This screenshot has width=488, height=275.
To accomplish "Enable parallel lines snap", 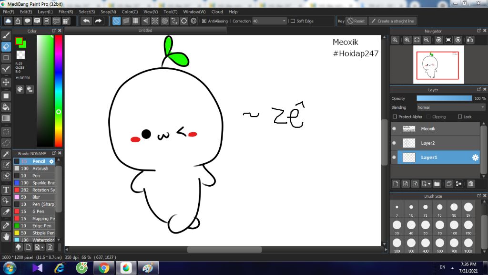I will pos(126,21).
